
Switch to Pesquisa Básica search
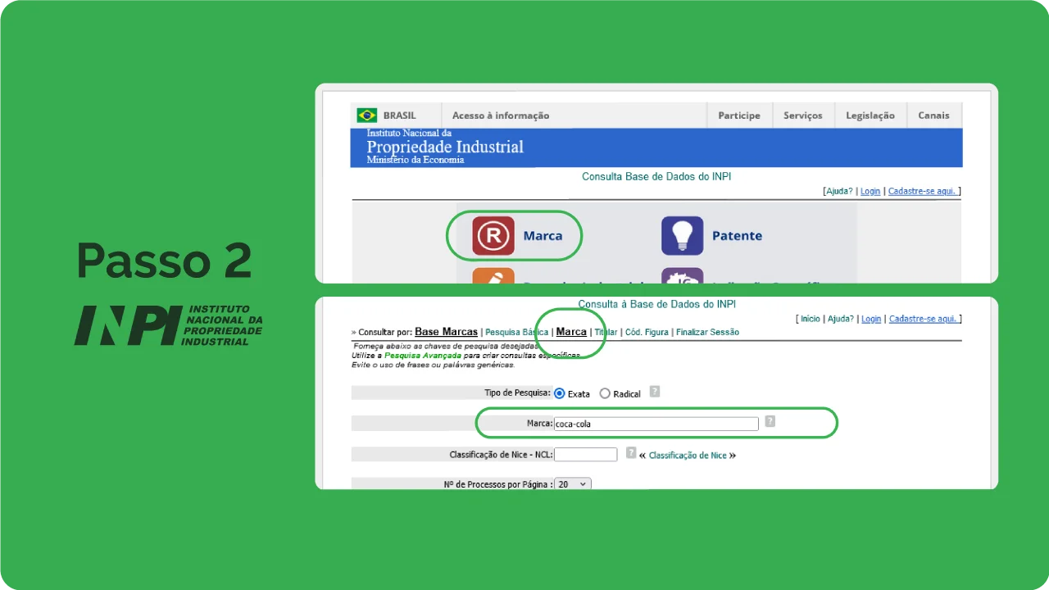tap(516, 333)
